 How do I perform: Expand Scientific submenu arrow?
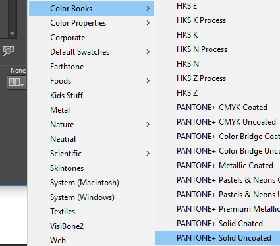(x=148, y=154)
